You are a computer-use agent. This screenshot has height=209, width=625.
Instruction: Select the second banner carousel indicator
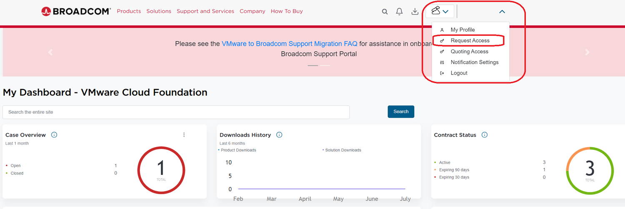(x=325, y=66)
